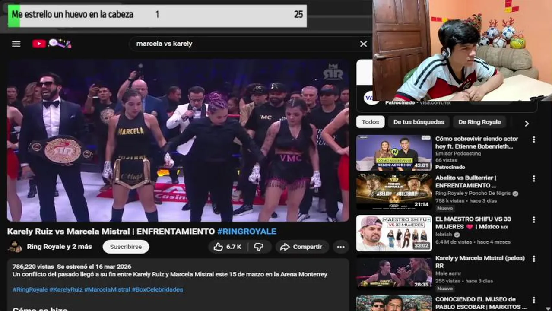The width and height of the screenshot is (552, 311).
Task: Open options menu for 'Abelito vs Bullterrier' video
Action: pyautogui.click(x=534, y=178)
